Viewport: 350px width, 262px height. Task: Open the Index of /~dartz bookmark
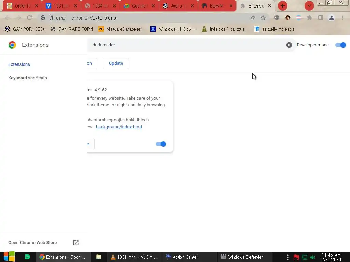(225, 29)
